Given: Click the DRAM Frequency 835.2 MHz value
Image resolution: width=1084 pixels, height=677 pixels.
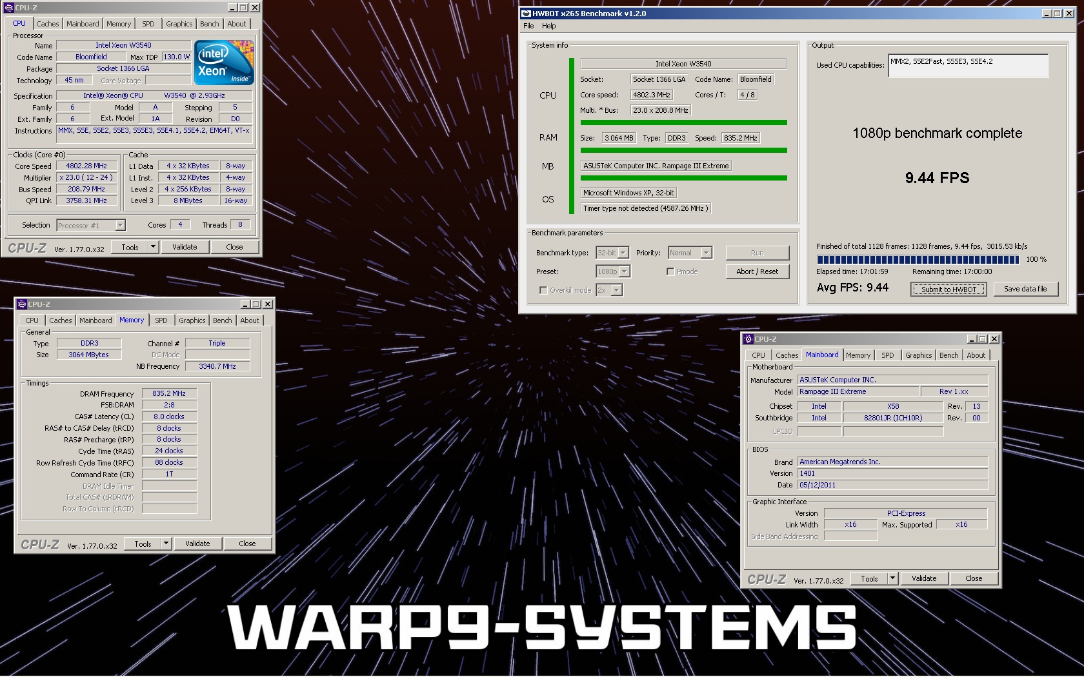Looking at the screenshot, I should pos(169,393).
